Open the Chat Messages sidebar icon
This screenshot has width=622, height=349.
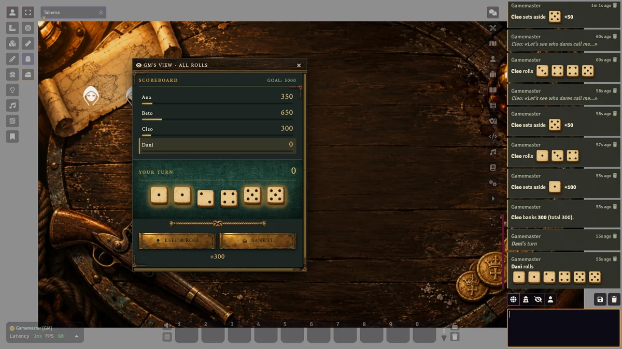[x=492, y=12]
